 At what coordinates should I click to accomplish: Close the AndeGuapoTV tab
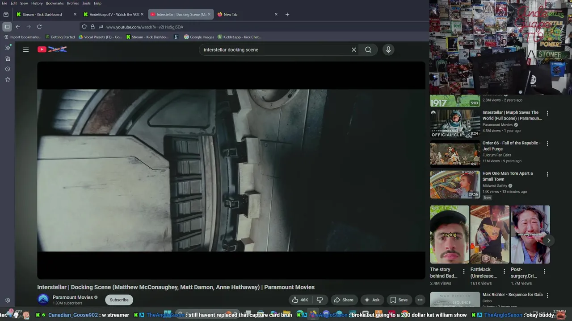[142, 14]
